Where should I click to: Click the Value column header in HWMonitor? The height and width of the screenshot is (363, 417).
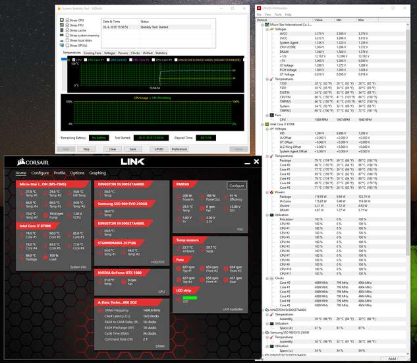point(323,20)
